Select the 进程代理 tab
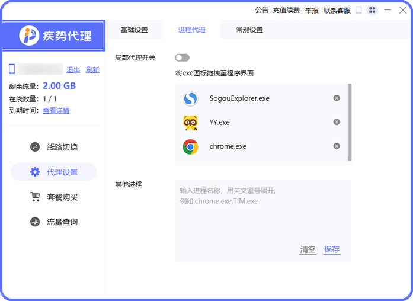 191,30
